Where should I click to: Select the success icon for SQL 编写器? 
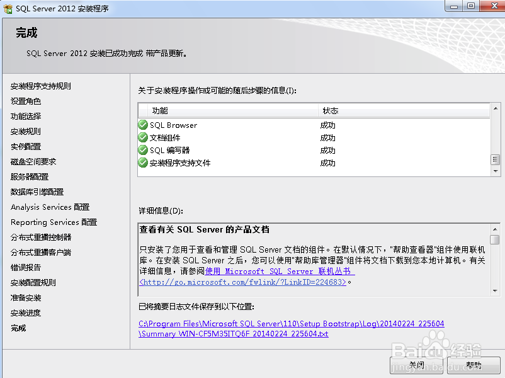[143, 150]
